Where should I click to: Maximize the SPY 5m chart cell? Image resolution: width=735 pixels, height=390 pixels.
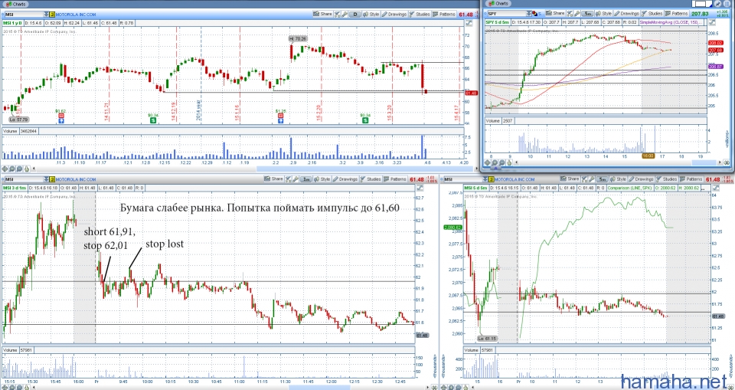point(712,22)
